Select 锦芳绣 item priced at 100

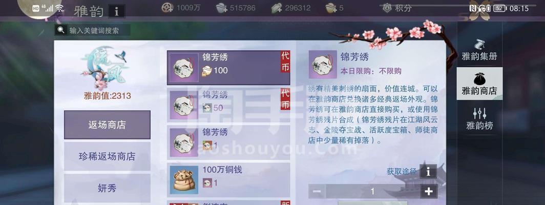pos(228,68)
